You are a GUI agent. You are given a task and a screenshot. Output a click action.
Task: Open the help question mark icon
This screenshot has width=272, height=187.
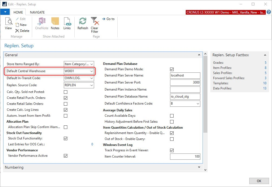click(269, 12)
